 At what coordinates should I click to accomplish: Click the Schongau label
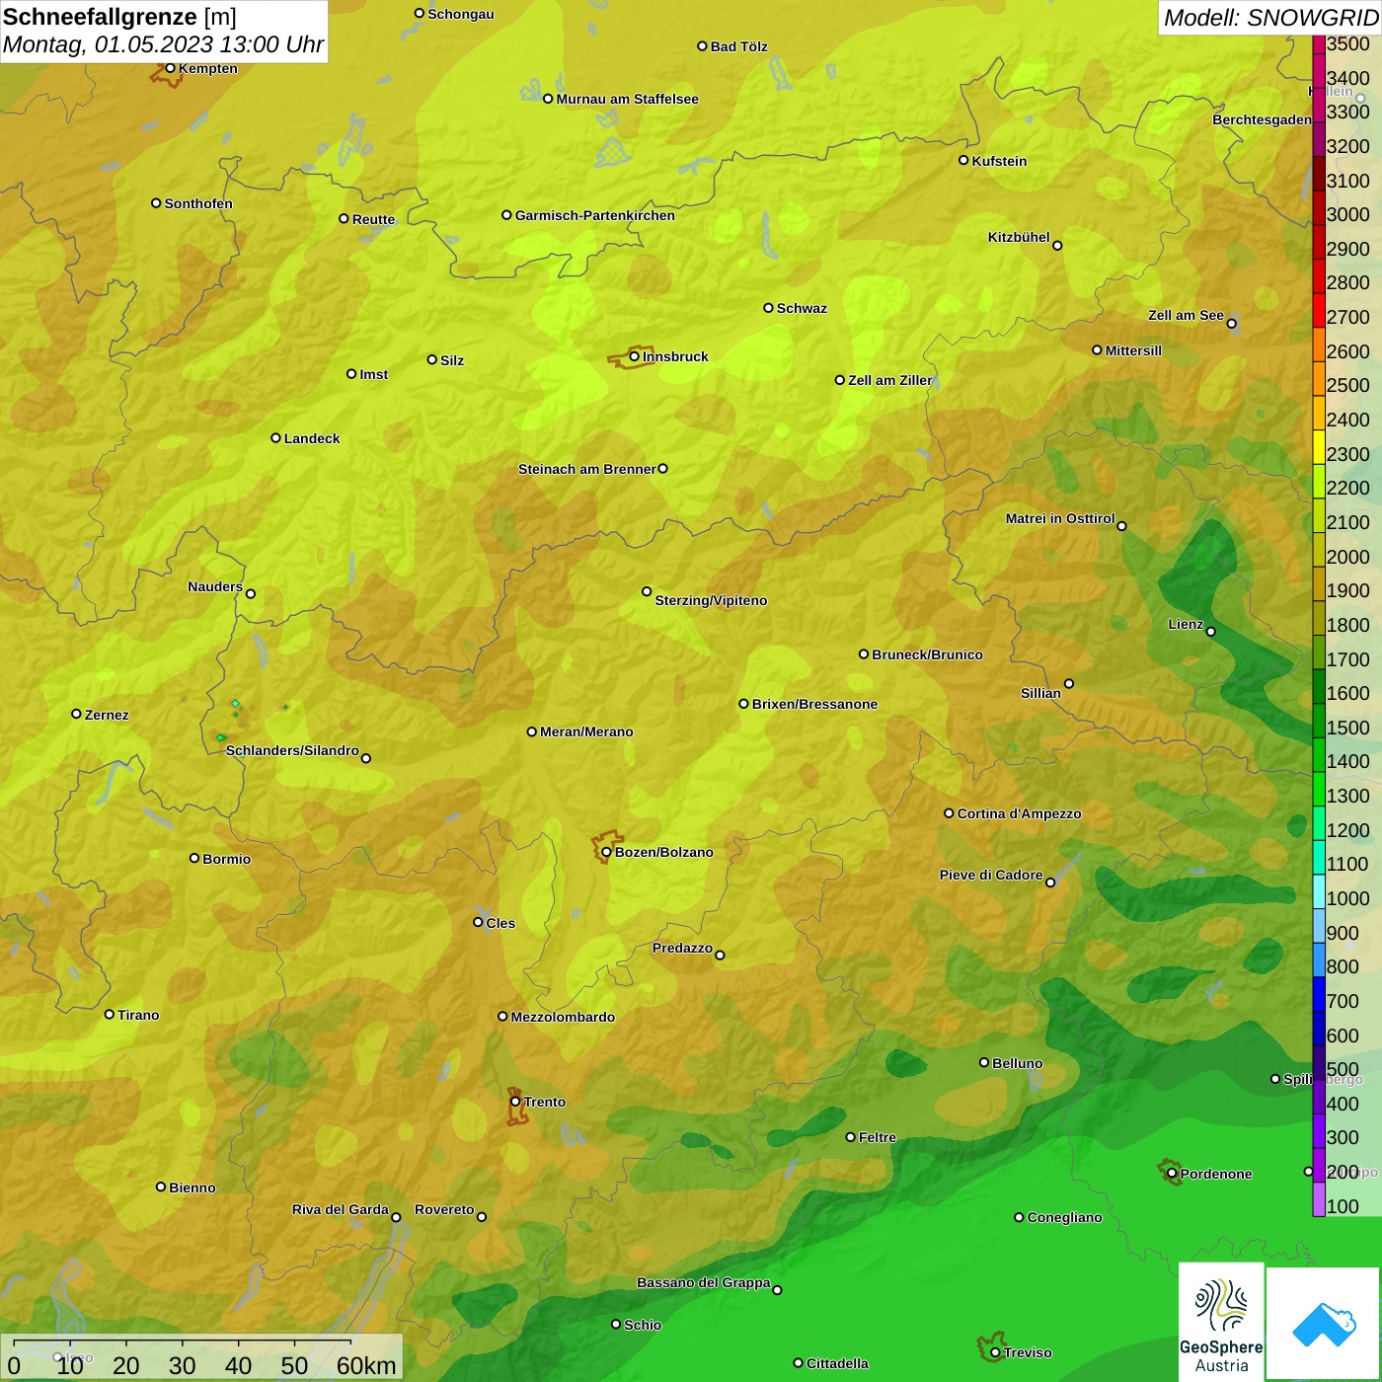[x=461, y=14]
